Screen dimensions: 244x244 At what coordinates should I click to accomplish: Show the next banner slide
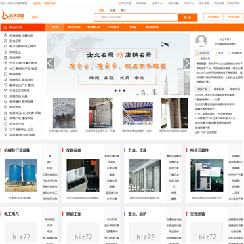point(186,63)
